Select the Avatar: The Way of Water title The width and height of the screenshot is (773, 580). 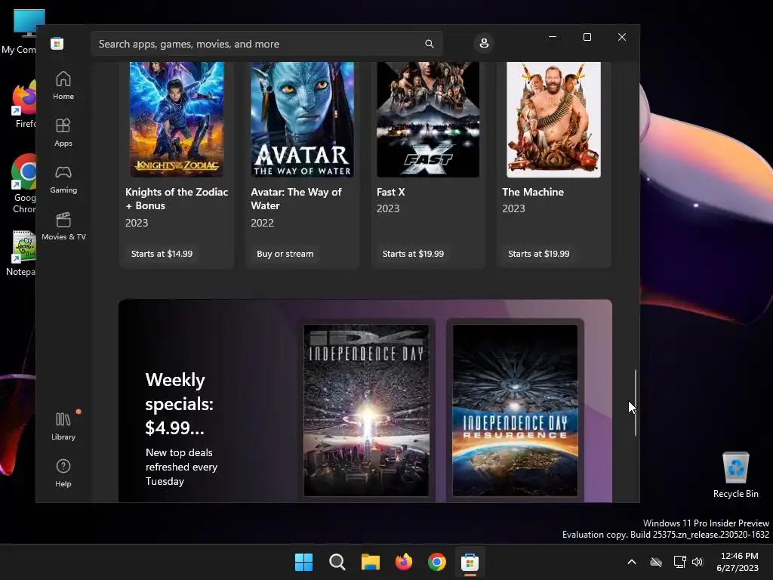[x=296, y=199]
